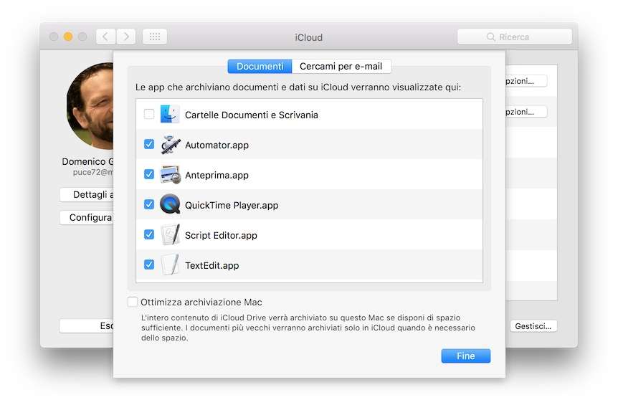Screen dimensions: 618x405
Task: Disable the TextEdit.app checkbox
Action: click(x=149, y=265)
